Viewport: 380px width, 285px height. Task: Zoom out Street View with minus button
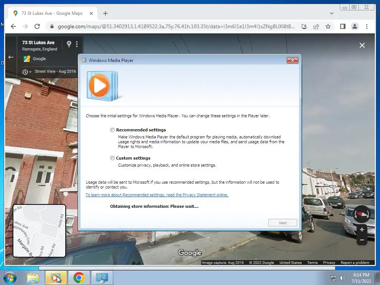(362, 240)
